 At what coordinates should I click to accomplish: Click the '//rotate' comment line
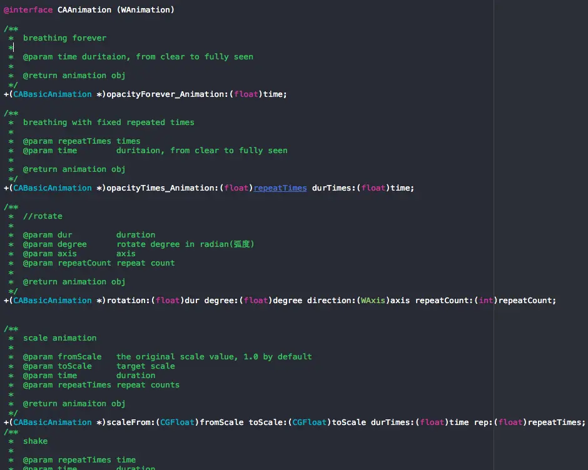43,216
